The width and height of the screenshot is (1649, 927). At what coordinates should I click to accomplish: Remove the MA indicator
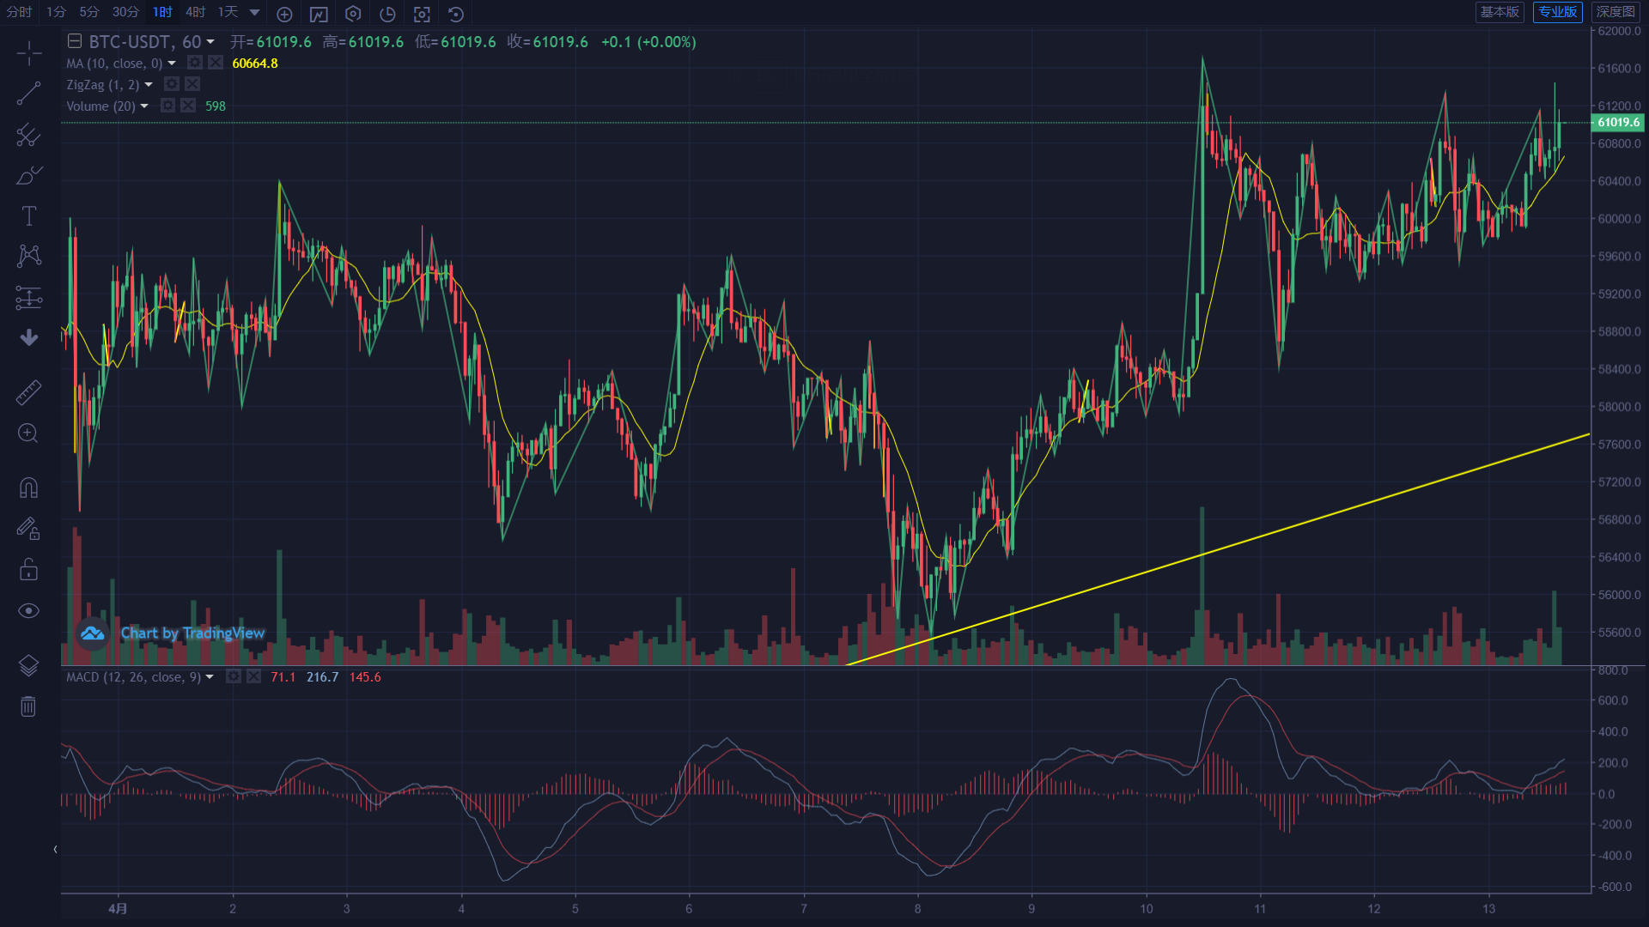pos(216,63)
